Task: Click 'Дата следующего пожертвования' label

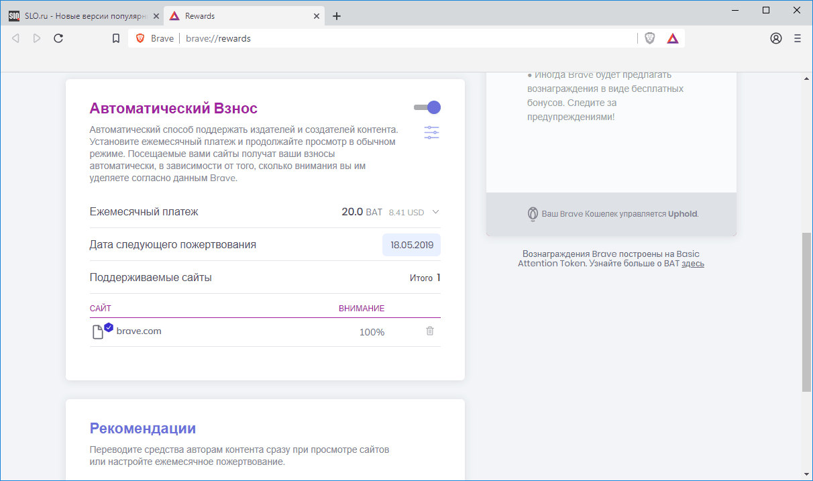Action: point(173,245)
